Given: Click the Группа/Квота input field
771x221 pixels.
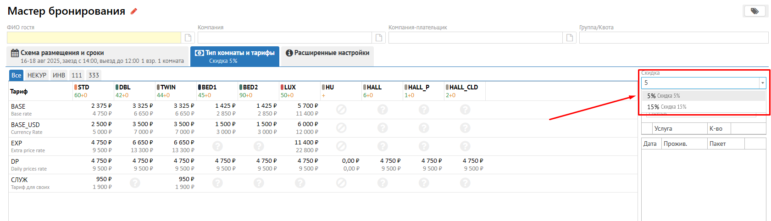Looking at the screenshot, I should [674, 38].
